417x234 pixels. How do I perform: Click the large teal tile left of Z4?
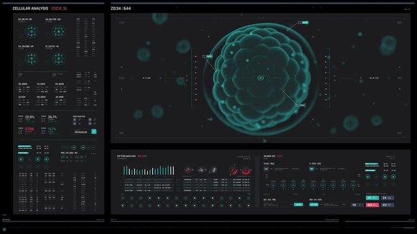click(x=372, y=198)
